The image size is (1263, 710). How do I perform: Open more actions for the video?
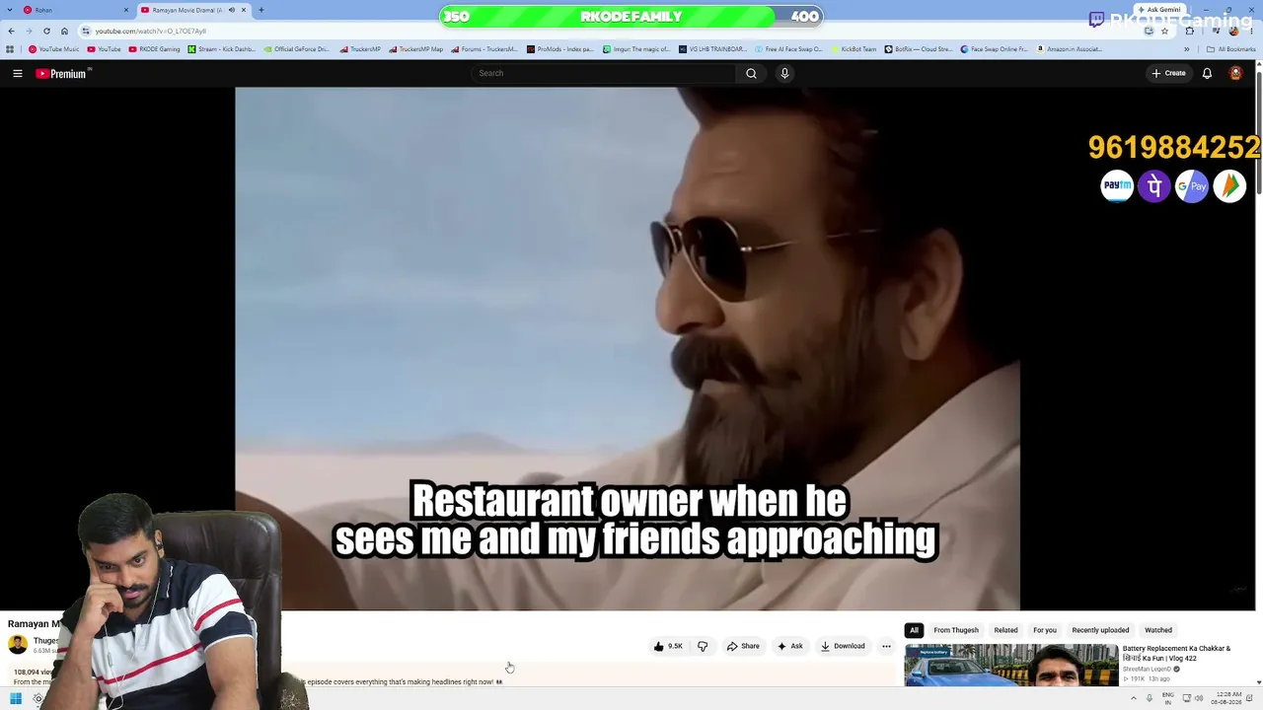(x=886, y=646)
